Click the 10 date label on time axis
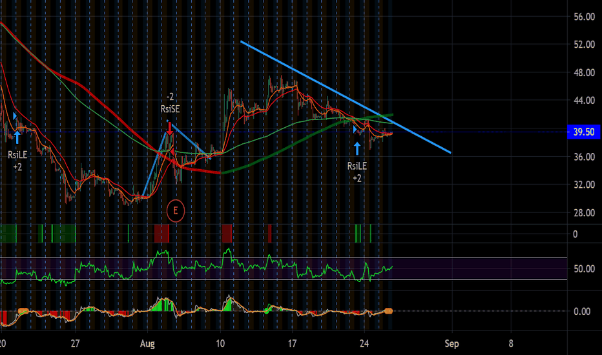This screenshot has height=355, width=602. [220, 343]
